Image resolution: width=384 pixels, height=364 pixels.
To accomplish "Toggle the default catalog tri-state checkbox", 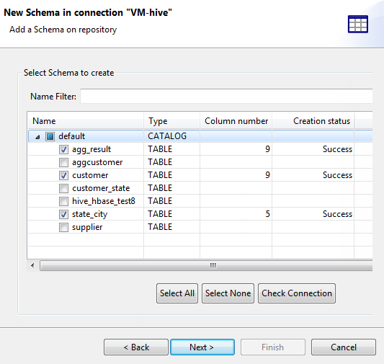I will [50, 136].
